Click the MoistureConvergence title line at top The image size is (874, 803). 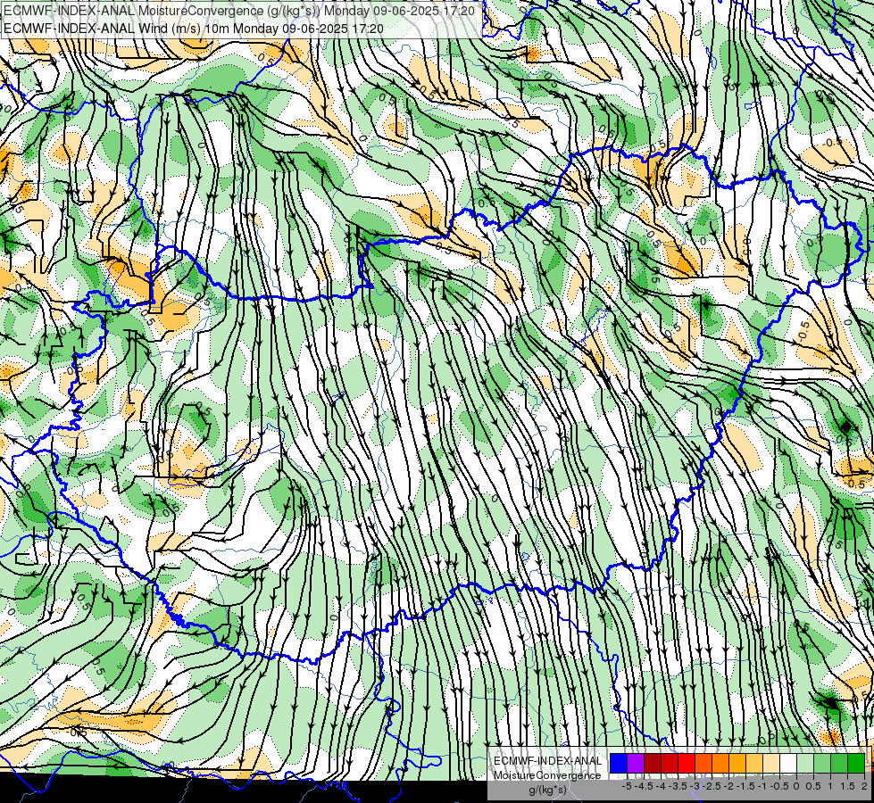coord(239,11)
